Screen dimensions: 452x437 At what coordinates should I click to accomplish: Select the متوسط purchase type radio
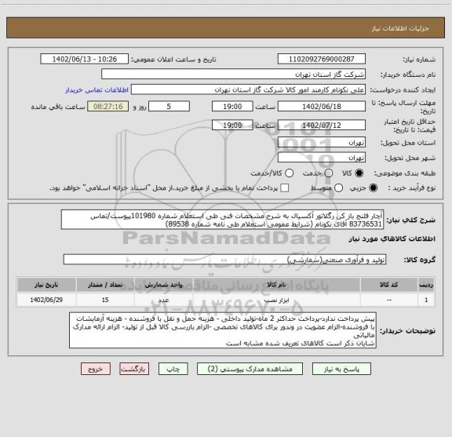338,188
